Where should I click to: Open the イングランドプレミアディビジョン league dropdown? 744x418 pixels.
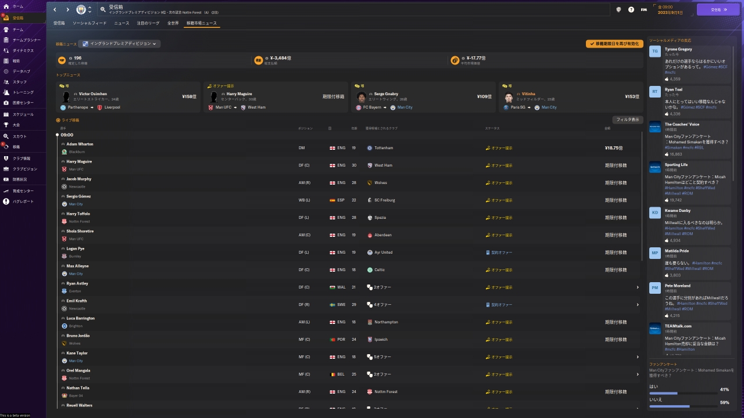click(120, 44)
